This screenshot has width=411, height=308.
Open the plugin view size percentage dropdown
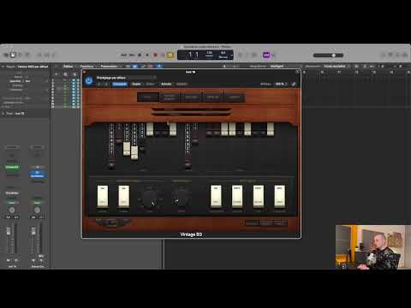(x=281, y=84)
